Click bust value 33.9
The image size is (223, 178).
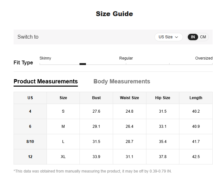point(96,157)
